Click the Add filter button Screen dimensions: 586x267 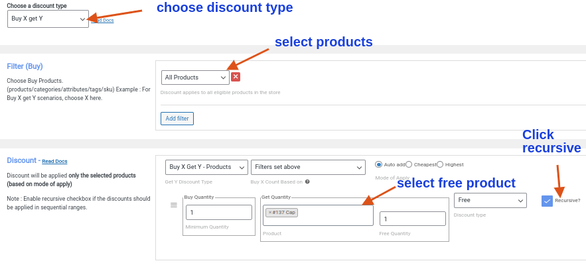pyautogui.click(x=177, y=119)
